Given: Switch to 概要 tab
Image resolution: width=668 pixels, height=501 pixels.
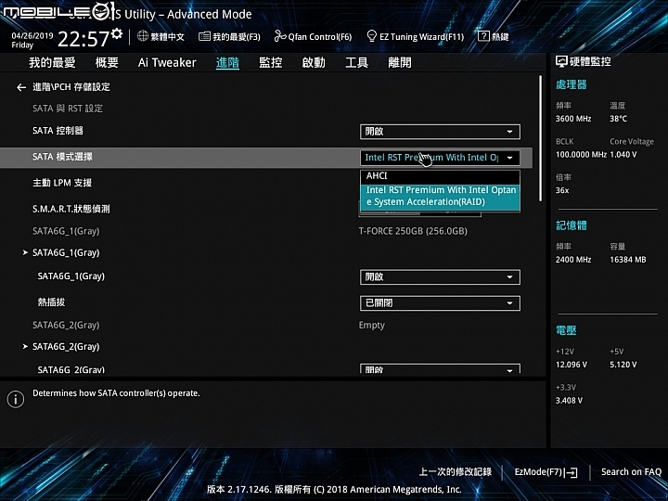Looking at the screenshot, I should tap(107, 63).
